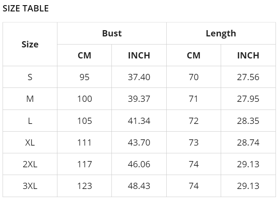Select the 28.35 length inch value

248,121
